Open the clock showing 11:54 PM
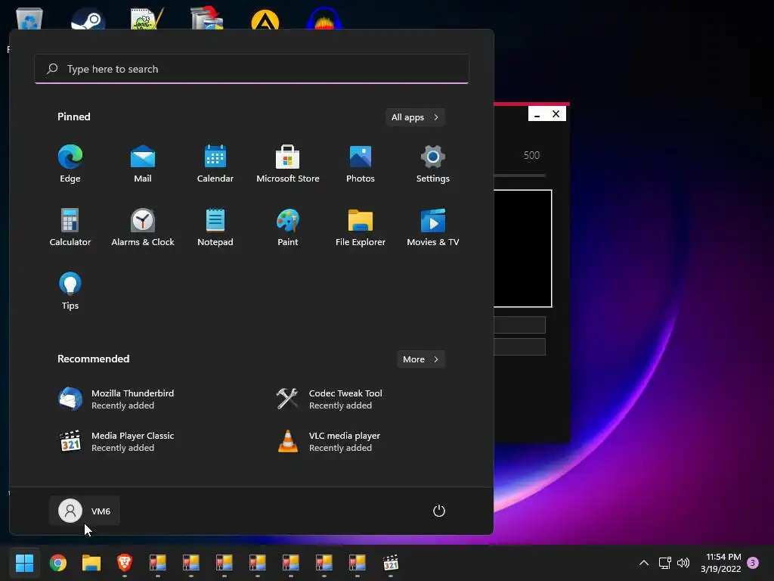The height and width of the screenshot is (581, 774). 720,563
